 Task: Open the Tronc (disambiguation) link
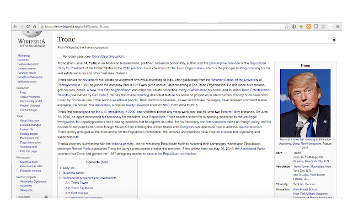click(108, 57)
